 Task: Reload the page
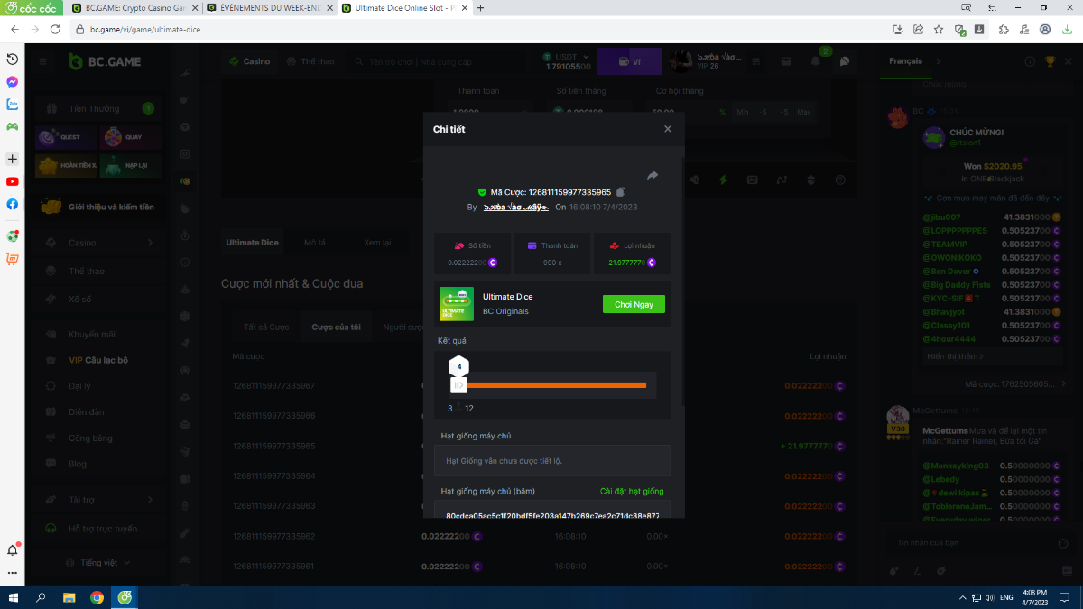(53, 29)
